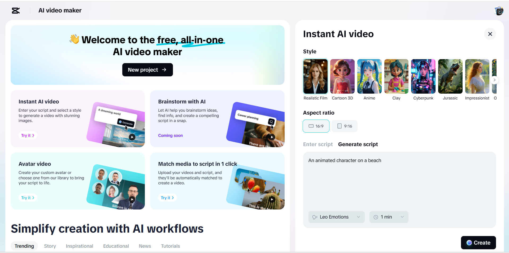The image size is (509, 253).
Task: Select the 9:16 aspect ratio
Action: click(x=344, y=126)
